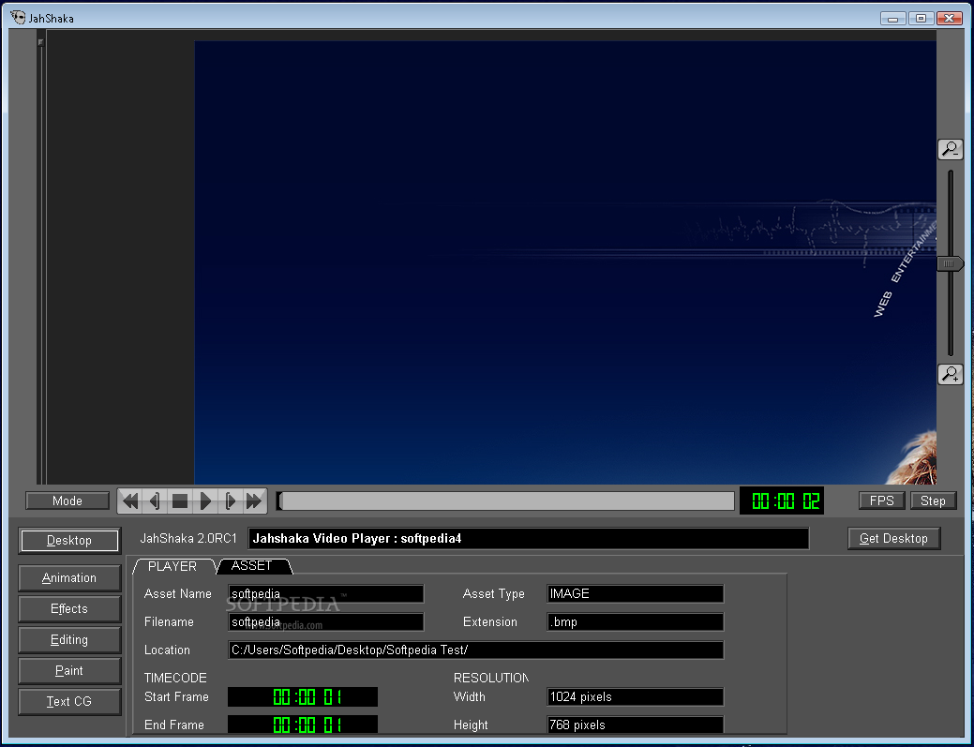The height and width of the screenshot is (747, 974).
Task: Click the Step button
Action: (933, 500)
